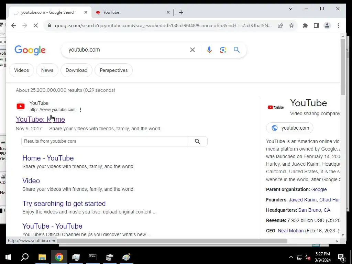This screenshot has width=352, height=264.
Task: Open the Chrome profile avatar
Action: 327,25
